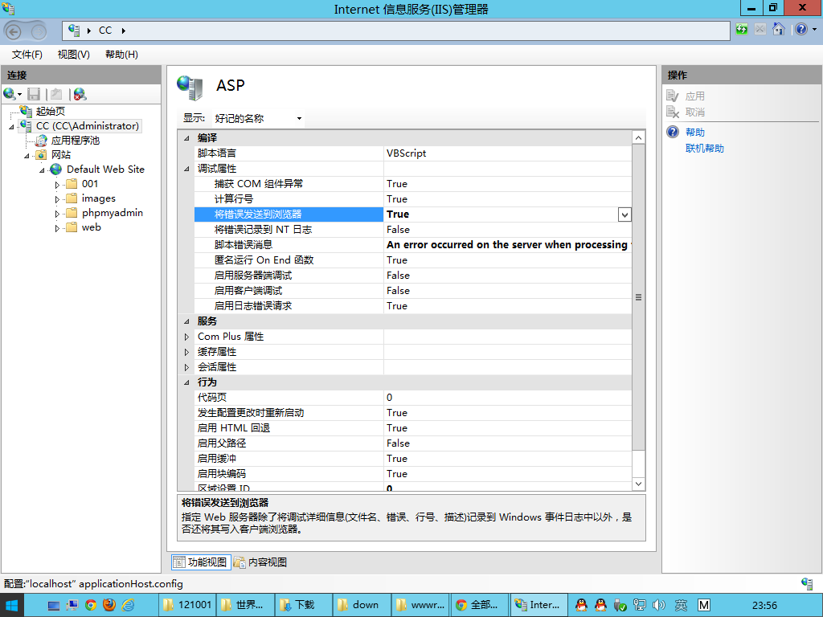Select the images folder in the tree
Image resolution: width=823 pixels, height=617 pixels.
99,198
